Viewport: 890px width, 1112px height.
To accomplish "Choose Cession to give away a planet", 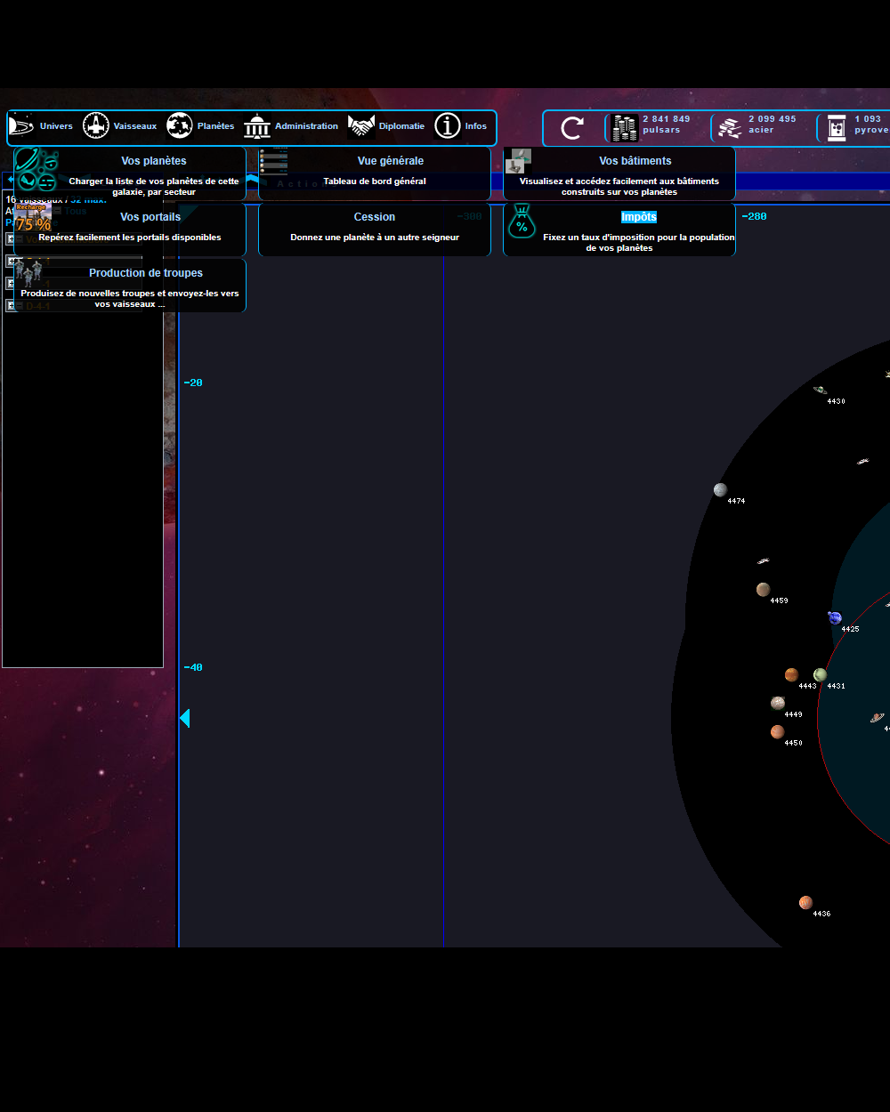I will [374, 217].
